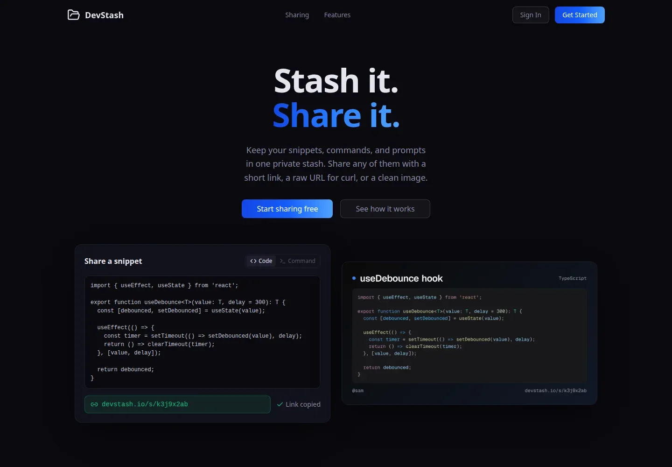Screen dimensions: 672x467
Task: Click the import line in the snippet editor
Action: 164,285
